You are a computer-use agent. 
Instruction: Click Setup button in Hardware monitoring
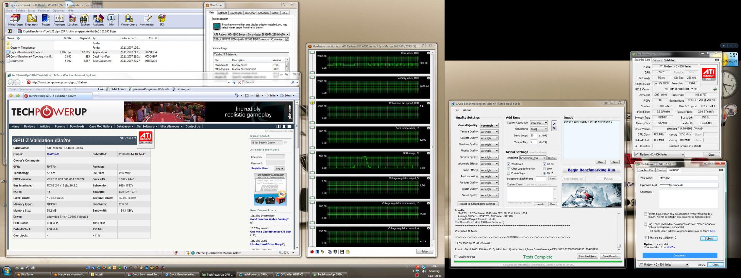tap(425, 251)
